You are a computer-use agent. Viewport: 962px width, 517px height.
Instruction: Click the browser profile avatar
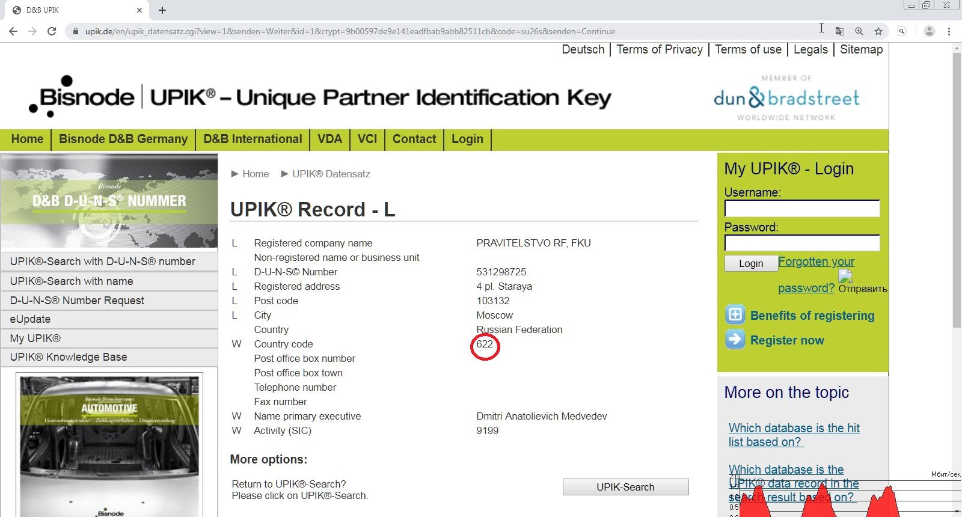tap(929, 31)
